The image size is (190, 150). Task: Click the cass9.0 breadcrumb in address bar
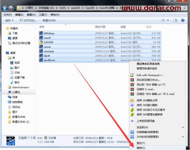[x=75, y=8]
